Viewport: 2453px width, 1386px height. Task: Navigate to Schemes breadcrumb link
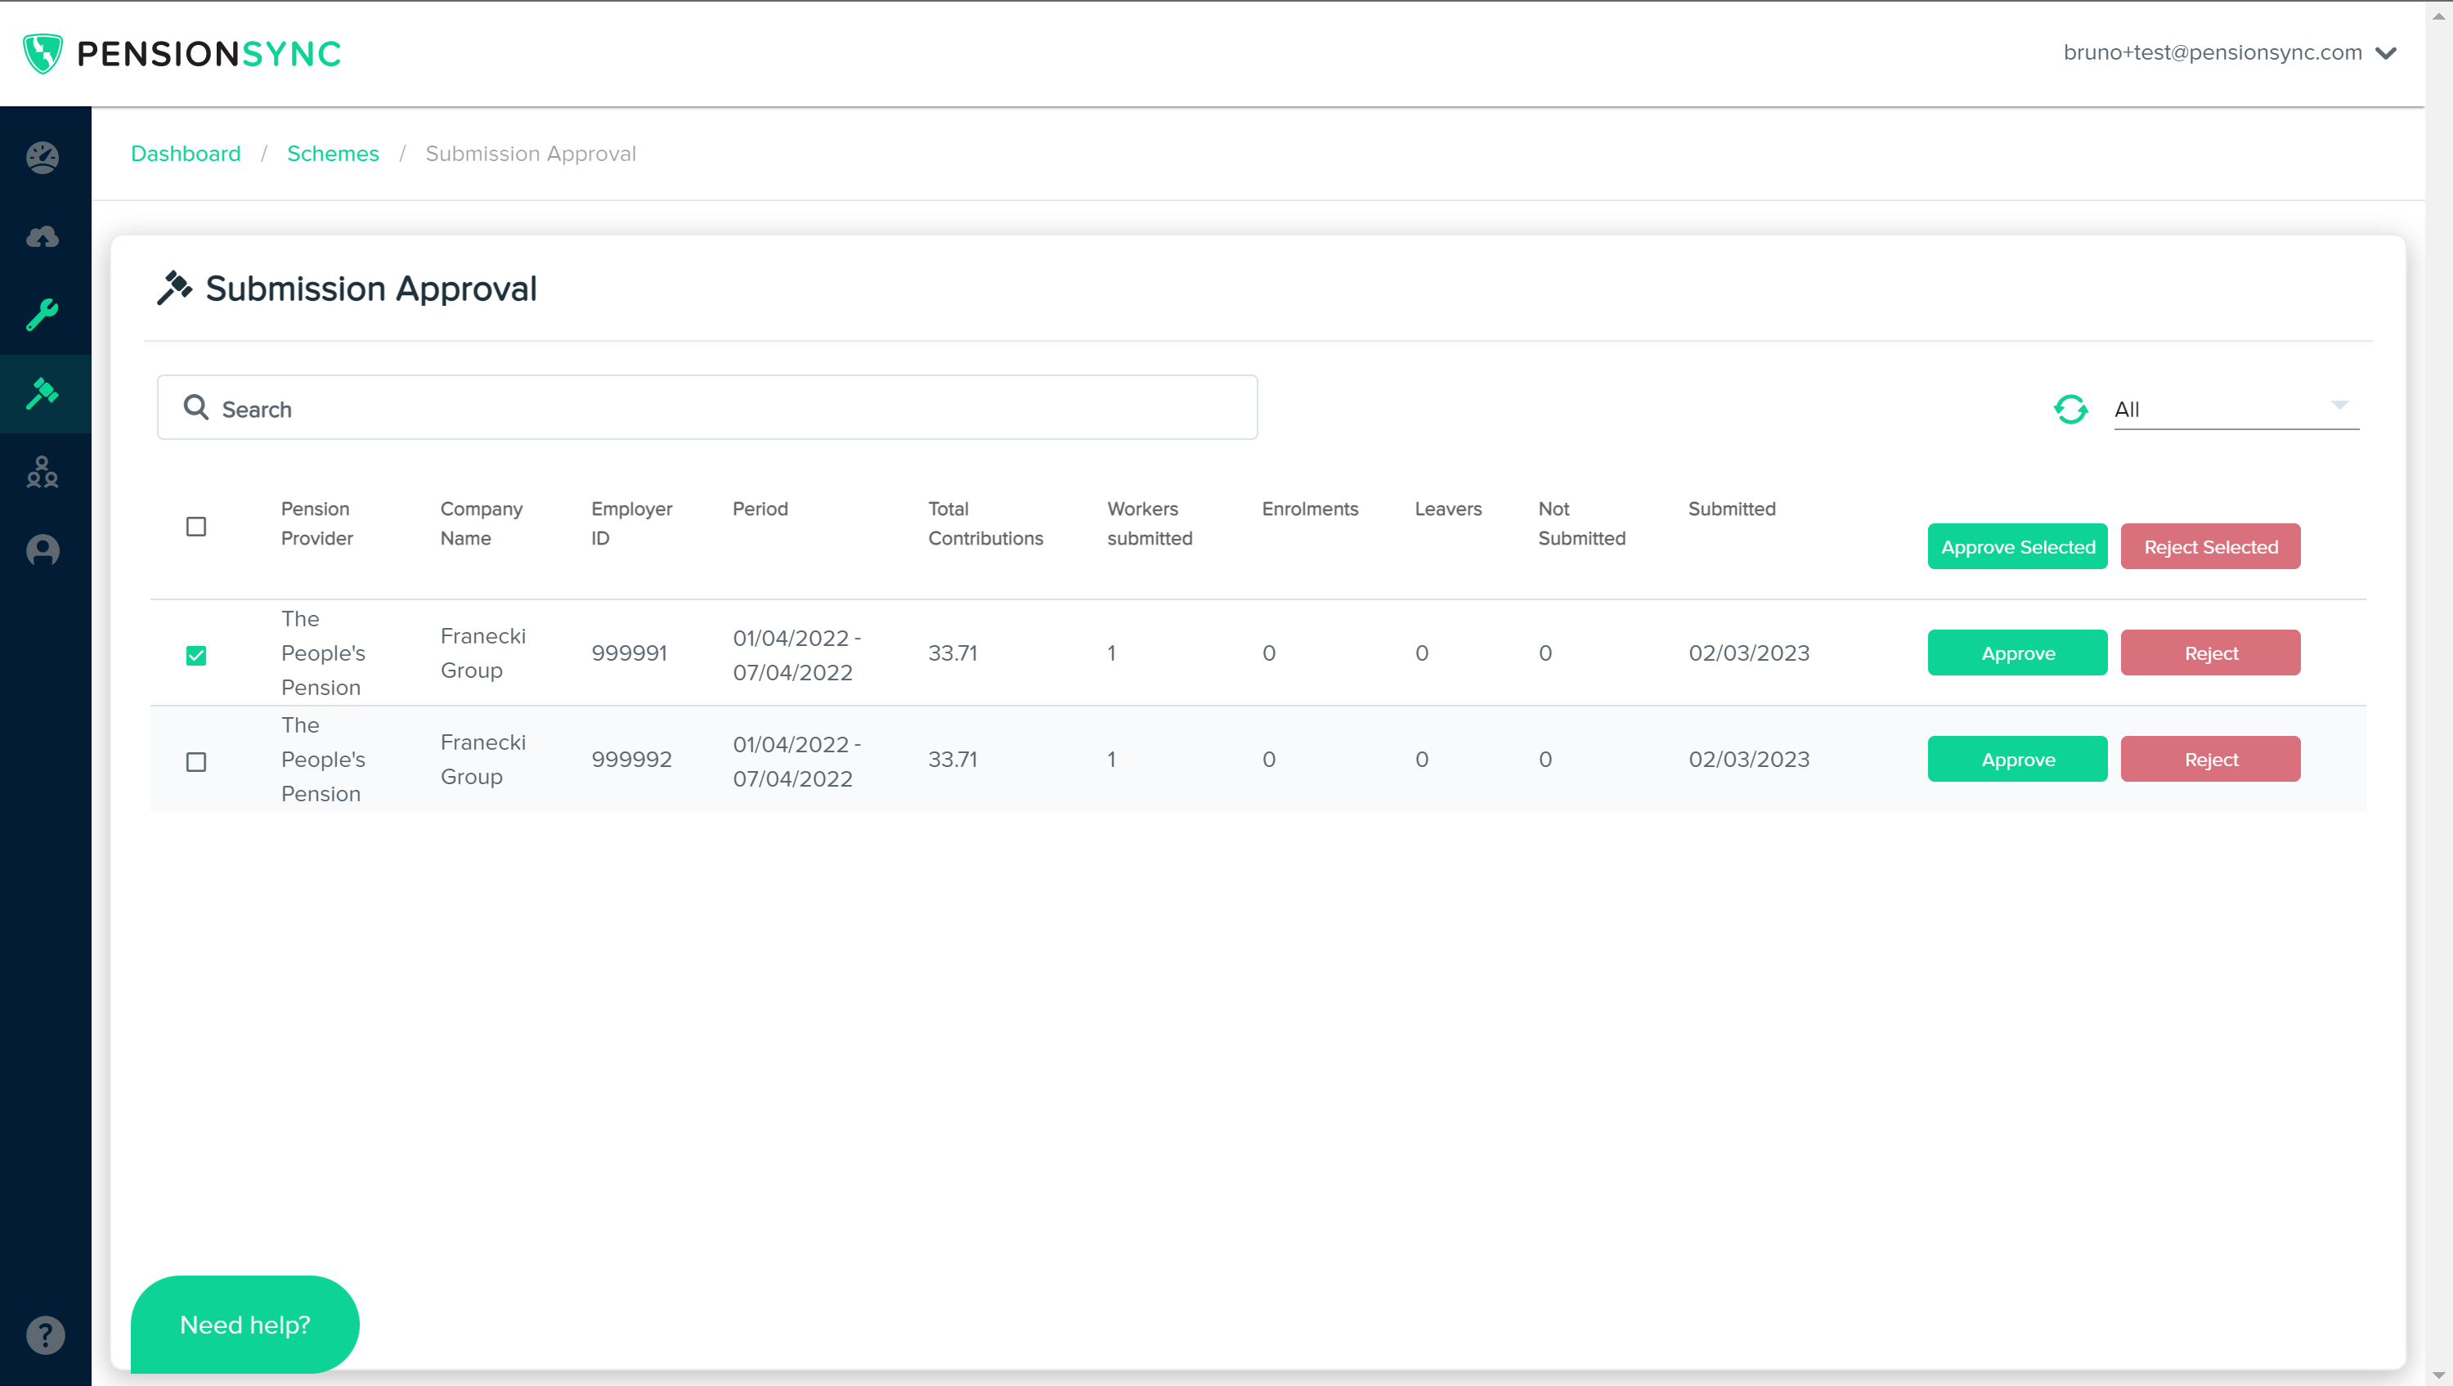[x=332, y=154]
